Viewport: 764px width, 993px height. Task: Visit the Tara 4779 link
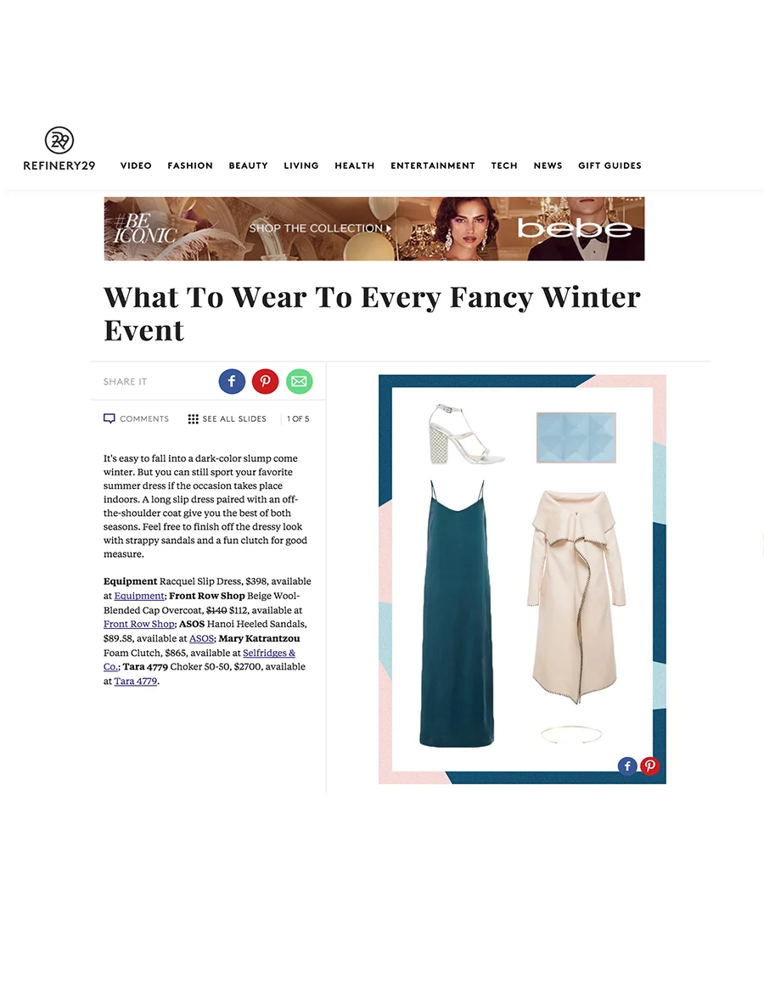[x=136, y=681]
